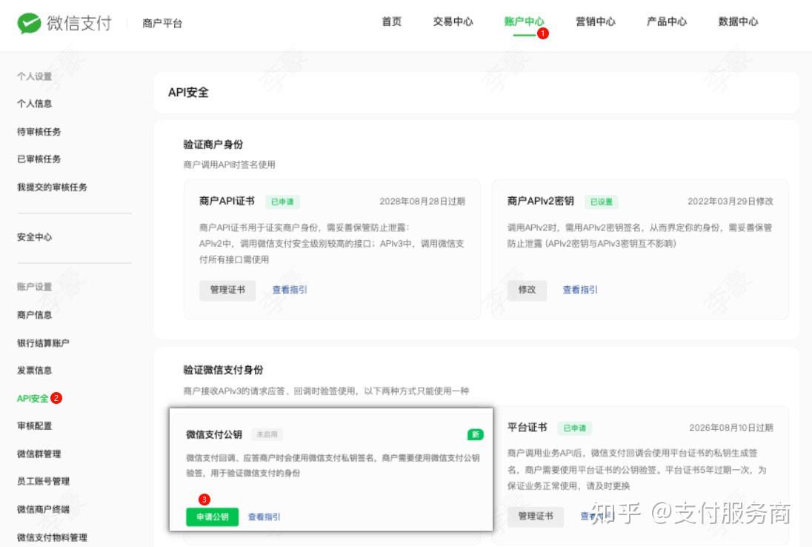The height and width of the screenshot is (547, 812).
Task: Open the 数据中心 tab
Action: click(738, 21)
